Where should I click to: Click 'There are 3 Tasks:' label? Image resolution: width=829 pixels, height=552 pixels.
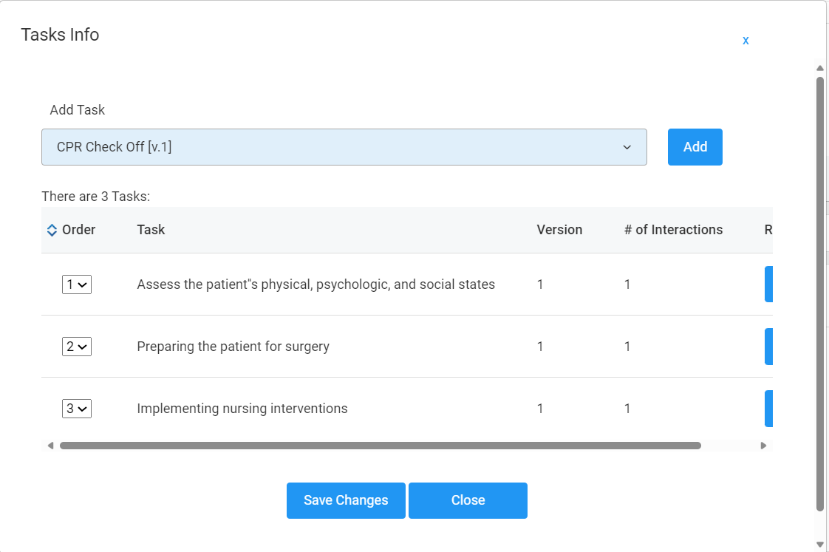(x=96, y=196)
